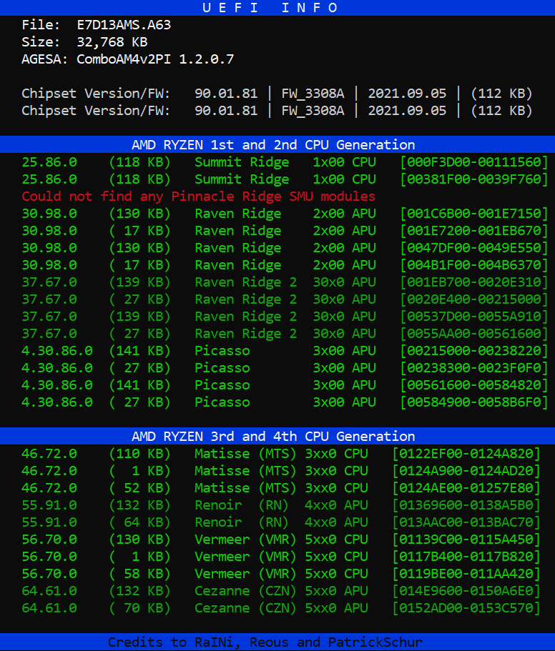Click Raven Ridge address [001E7200-001EB670]
This screenshot has width=555, height=651.
(474, 230)
